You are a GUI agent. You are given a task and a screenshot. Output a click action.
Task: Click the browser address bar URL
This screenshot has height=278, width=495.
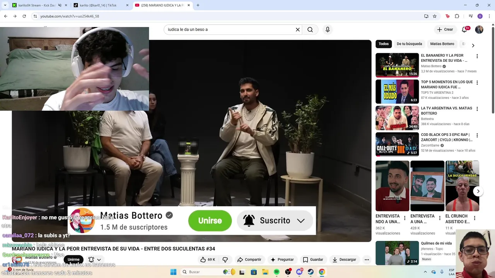coord(70,16)
